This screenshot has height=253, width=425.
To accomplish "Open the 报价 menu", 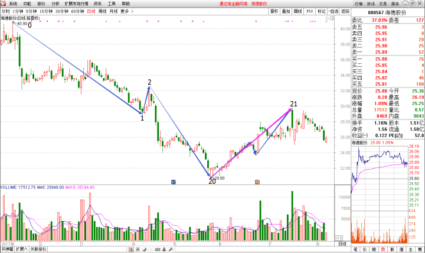I will [x=41, y=4].
